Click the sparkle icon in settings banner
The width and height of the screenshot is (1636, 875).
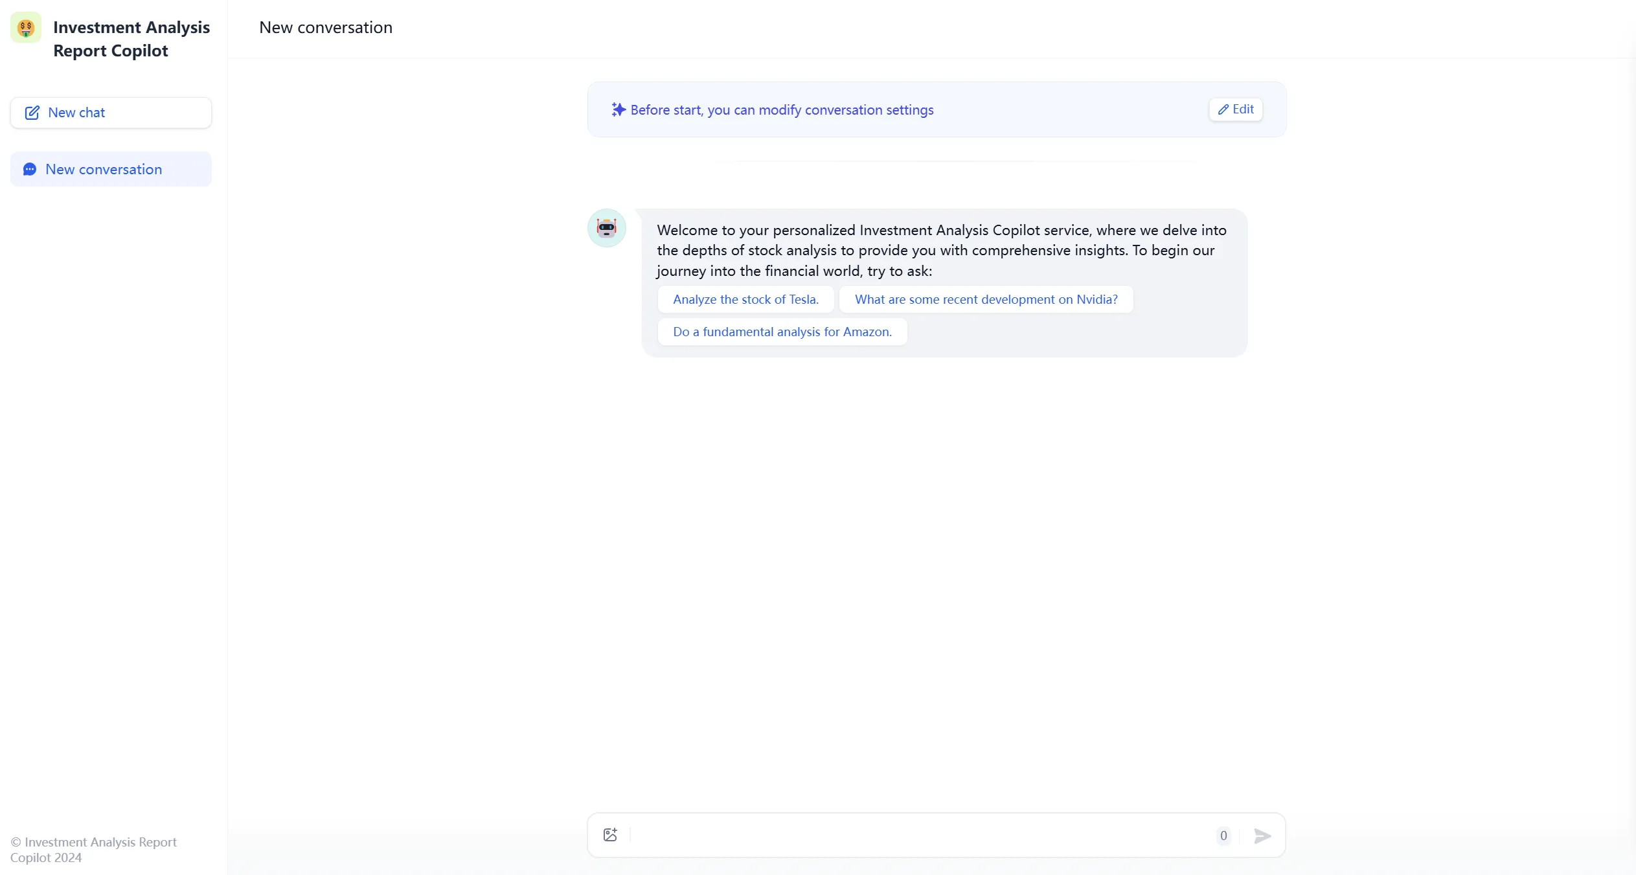click(618, 110)
